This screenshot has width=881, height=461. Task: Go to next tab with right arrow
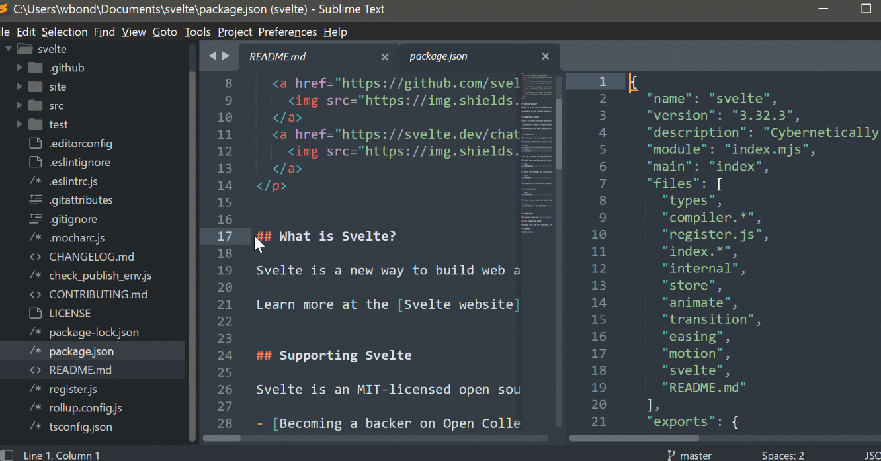click(226, 56)
